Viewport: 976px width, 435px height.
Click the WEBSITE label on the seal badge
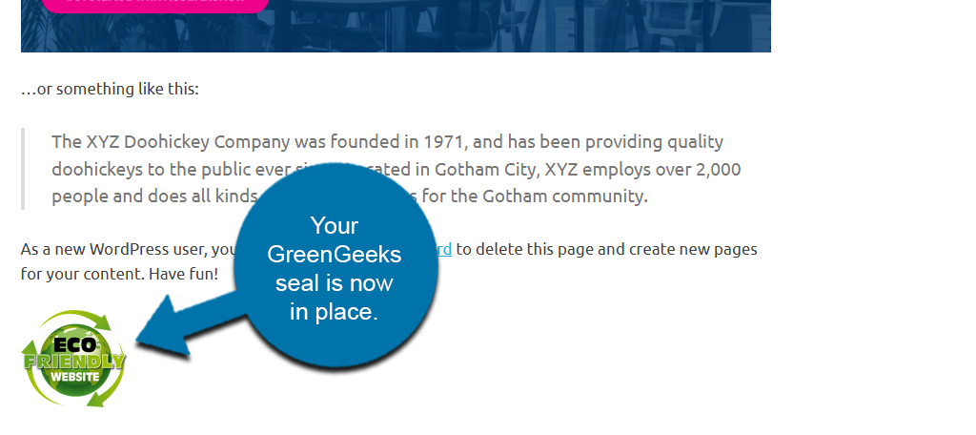pyautogui.click(x=74, y=377)
